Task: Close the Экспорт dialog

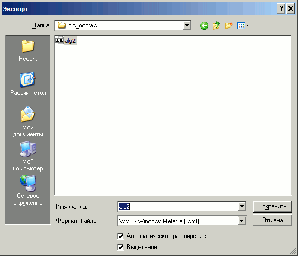Action: pyautogui.click(x=291, y=9)
